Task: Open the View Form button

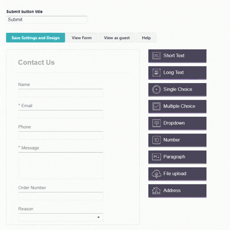Action: [82, 38]
